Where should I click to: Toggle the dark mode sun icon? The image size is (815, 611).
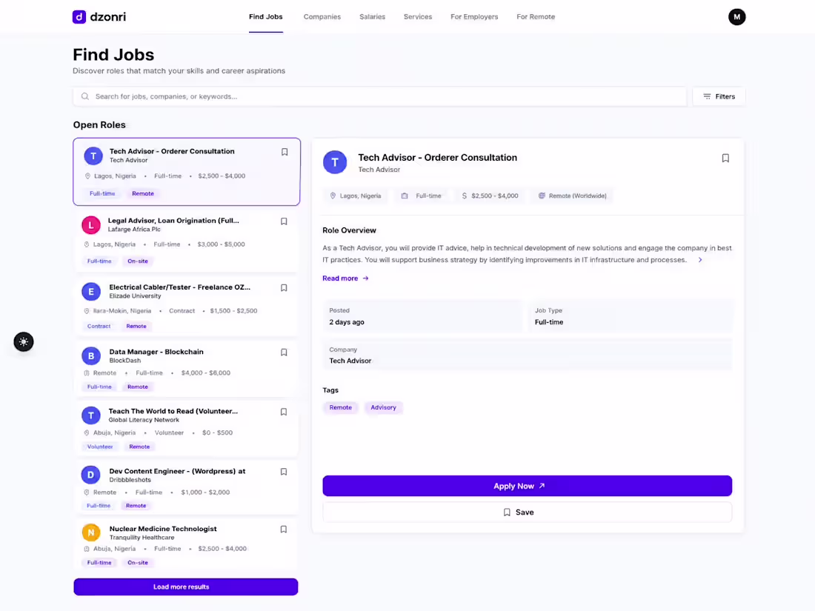click(x=24, y=342)
